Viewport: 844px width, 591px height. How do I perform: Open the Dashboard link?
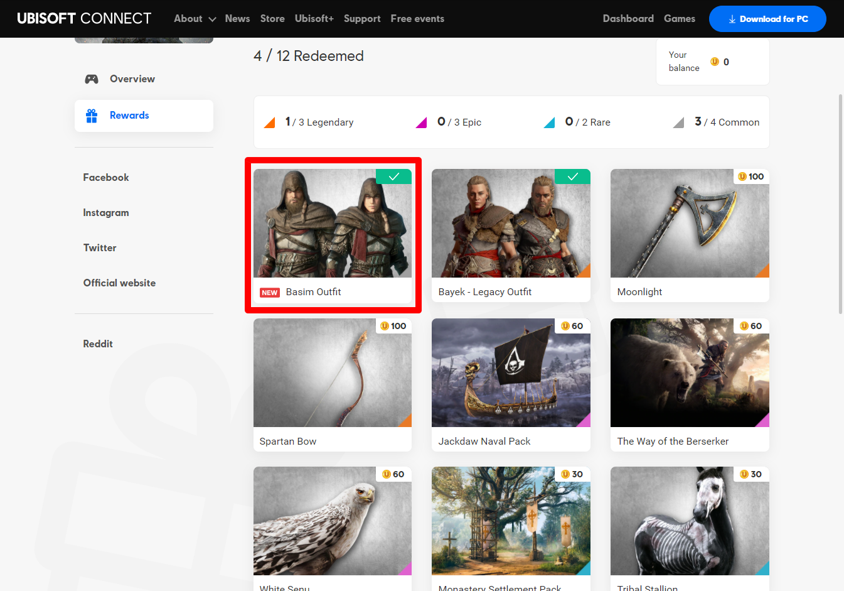tap(628, 19)
